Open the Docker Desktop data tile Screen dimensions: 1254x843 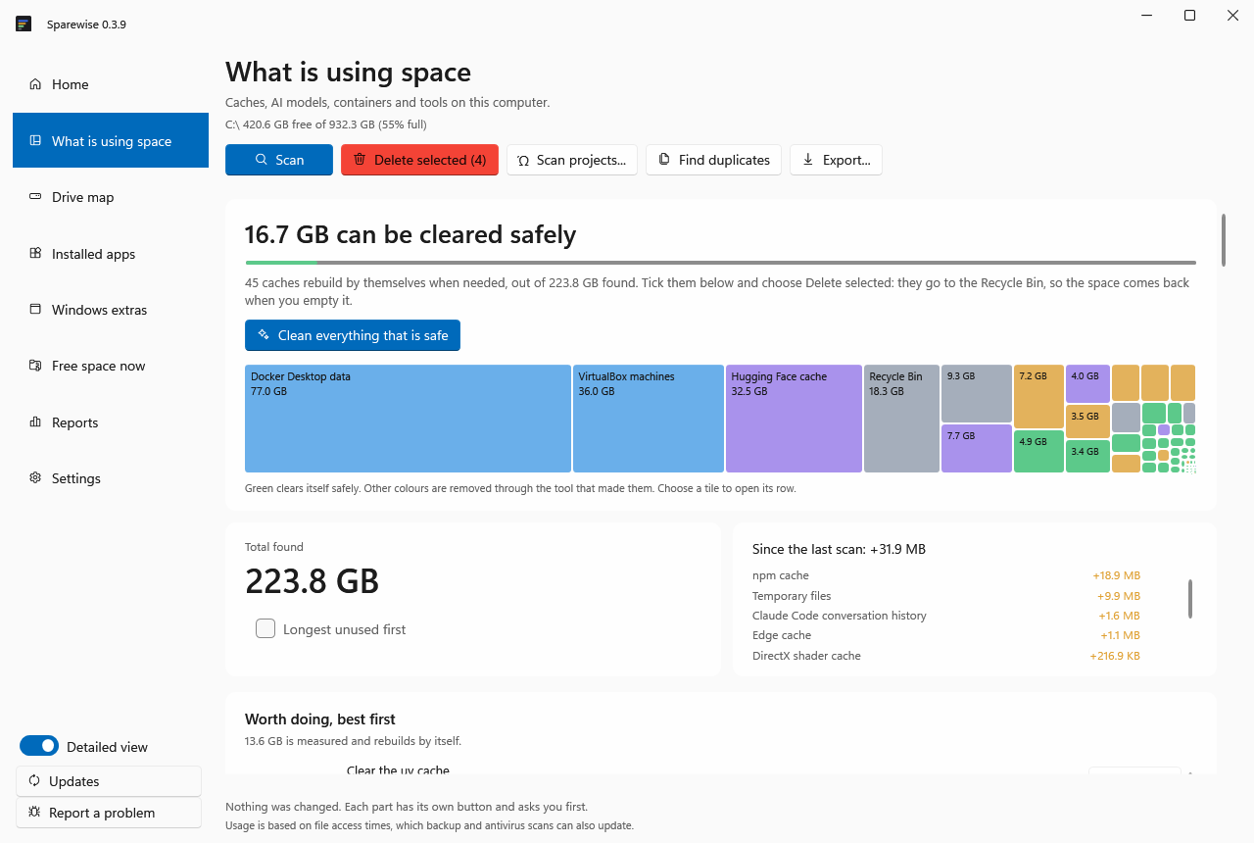(408, 419)
